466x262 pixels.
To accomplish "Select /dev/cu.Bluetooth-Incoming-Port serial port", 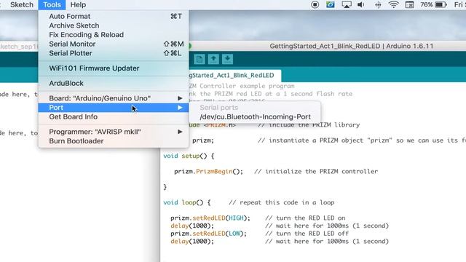I will click(x=255, y=116).
